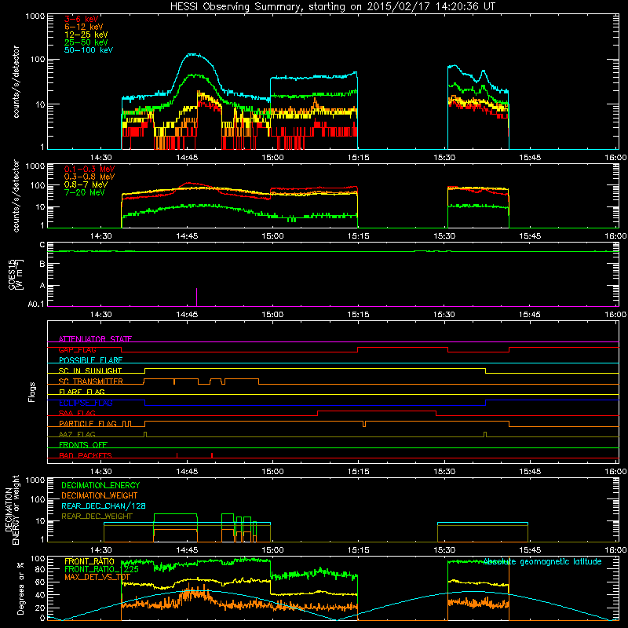
Task: Select the SAA_FLAG label
Action: pyautogui.click(x=77, y=413)
